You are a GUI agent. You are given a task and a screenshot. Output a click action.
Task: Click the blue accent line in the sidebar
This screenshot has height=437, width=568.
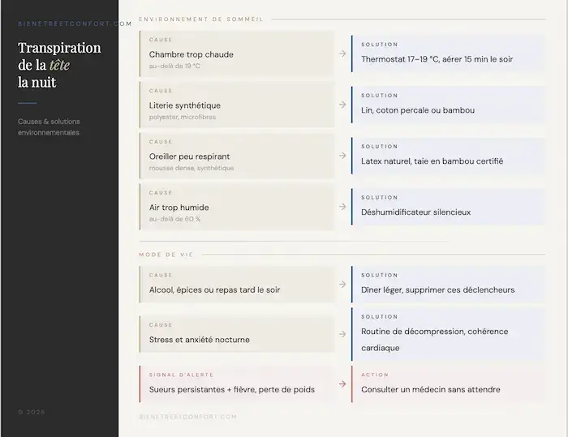[28, 103]
